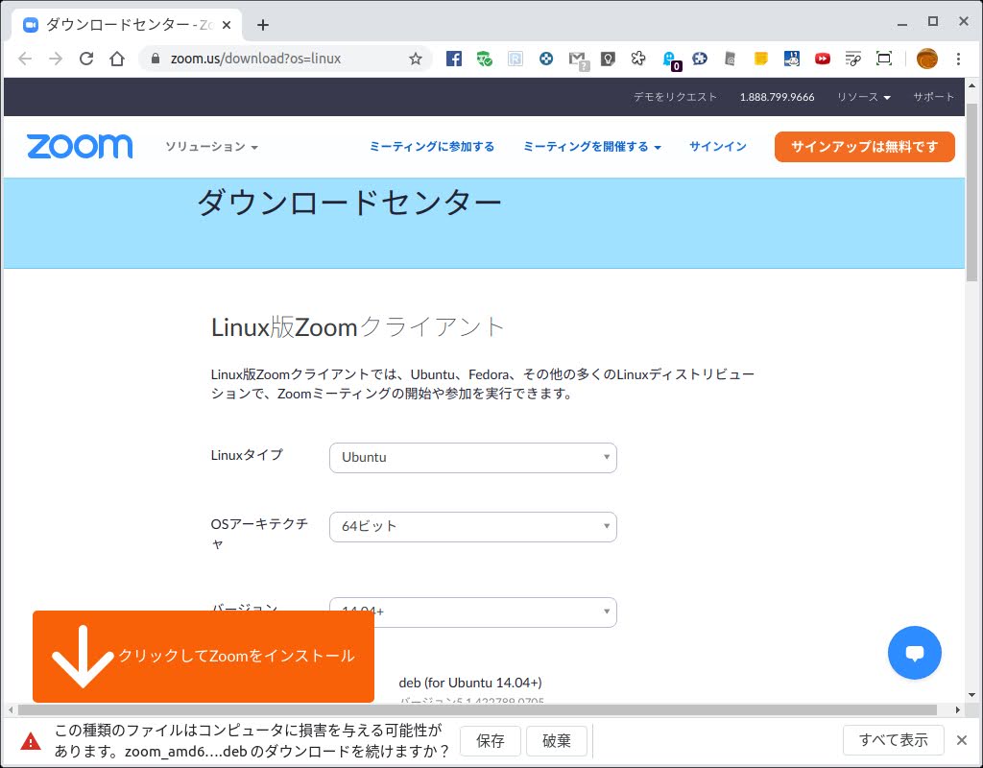Open the Facebook extension icon
The height and width of the screenshot is (768, 983).
(x=454, y=59)
